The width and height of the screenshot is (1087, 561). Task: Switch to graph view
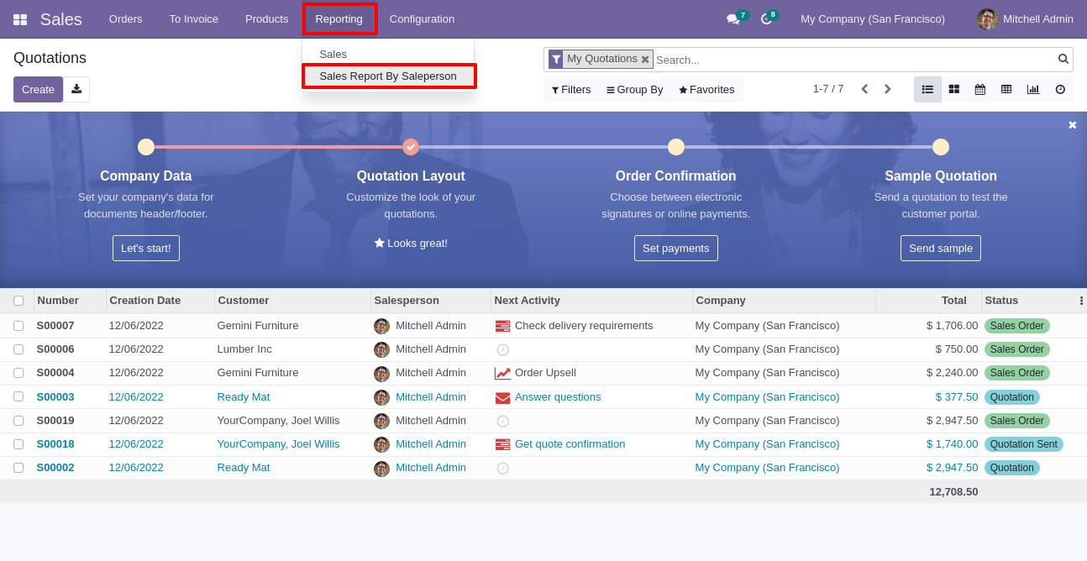tap(1033, 89)
